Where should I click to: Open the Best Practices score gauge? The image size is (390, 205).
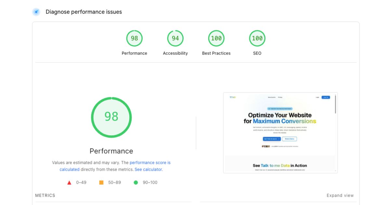coord(216,38)
